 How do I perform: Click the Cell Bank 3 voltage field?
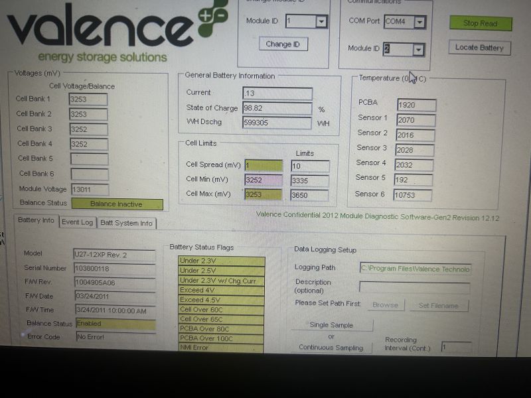point(89,129)
